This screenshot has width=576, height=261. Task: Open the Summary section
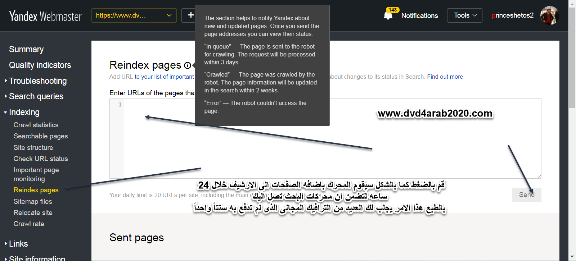pos(26,49)
